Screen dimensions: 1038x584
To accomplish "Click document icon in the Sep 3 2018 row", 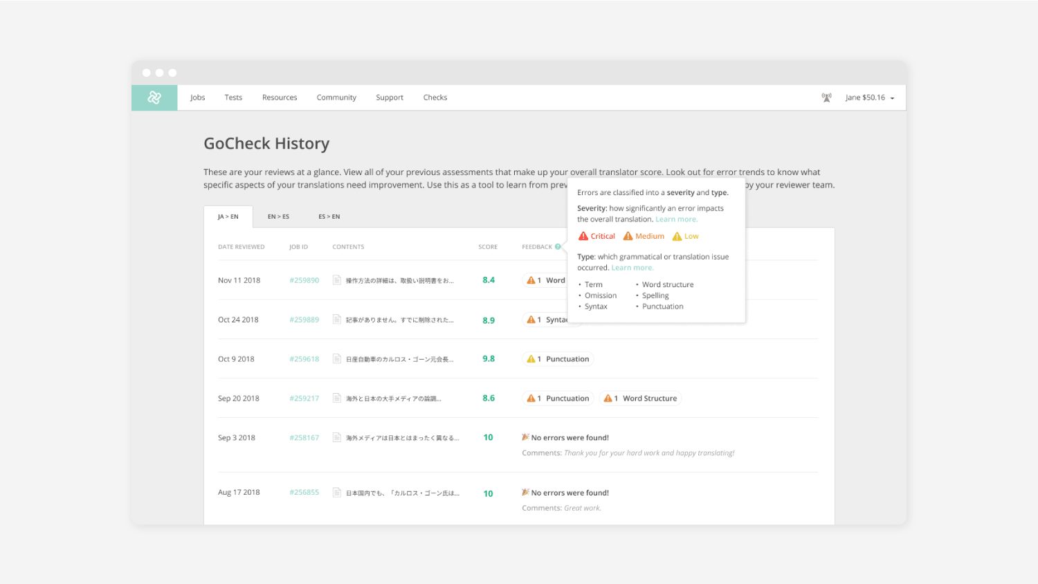I will 337,438.
